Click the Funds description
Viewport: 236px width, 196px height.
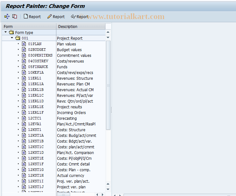point(62,67)
